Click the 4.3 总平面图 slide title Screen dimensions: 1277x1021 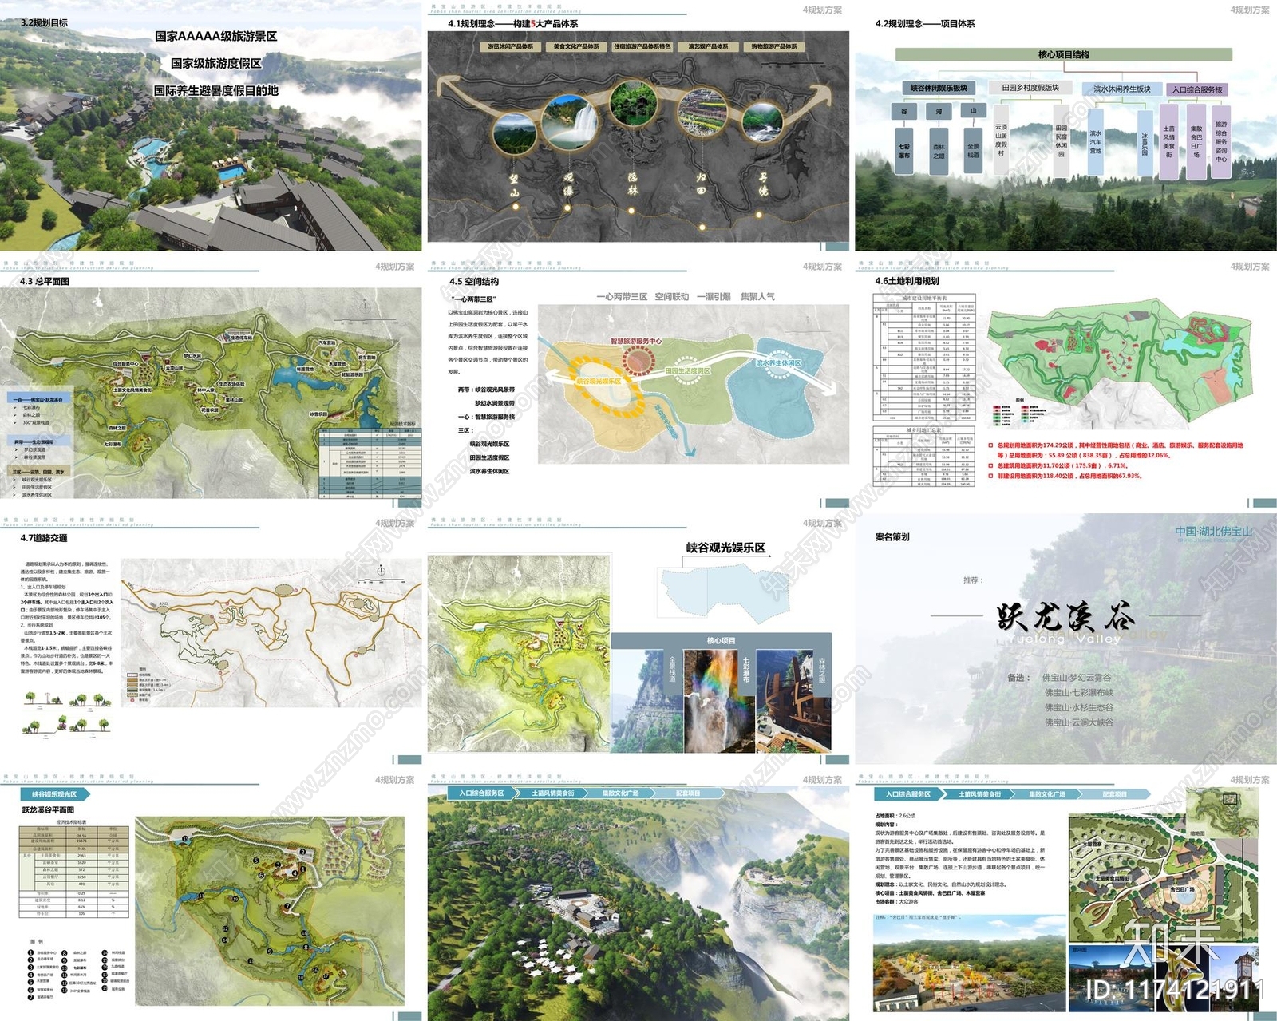[45, 281]
